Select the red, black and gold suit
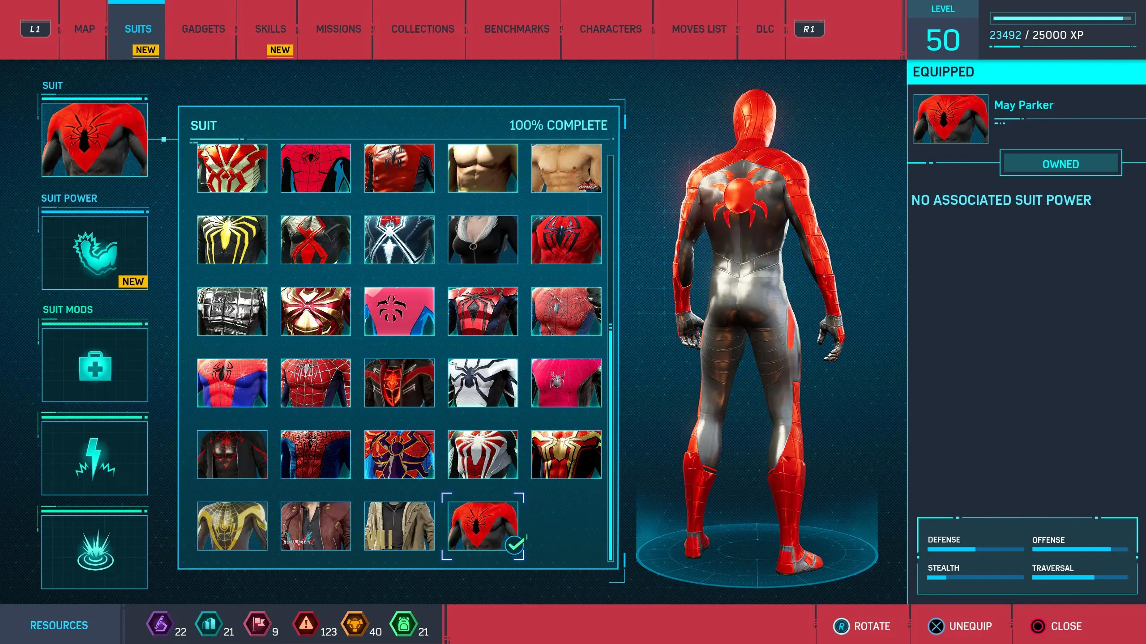The height and width of the screenshot is (644, 1146). (x=566, y=454)
